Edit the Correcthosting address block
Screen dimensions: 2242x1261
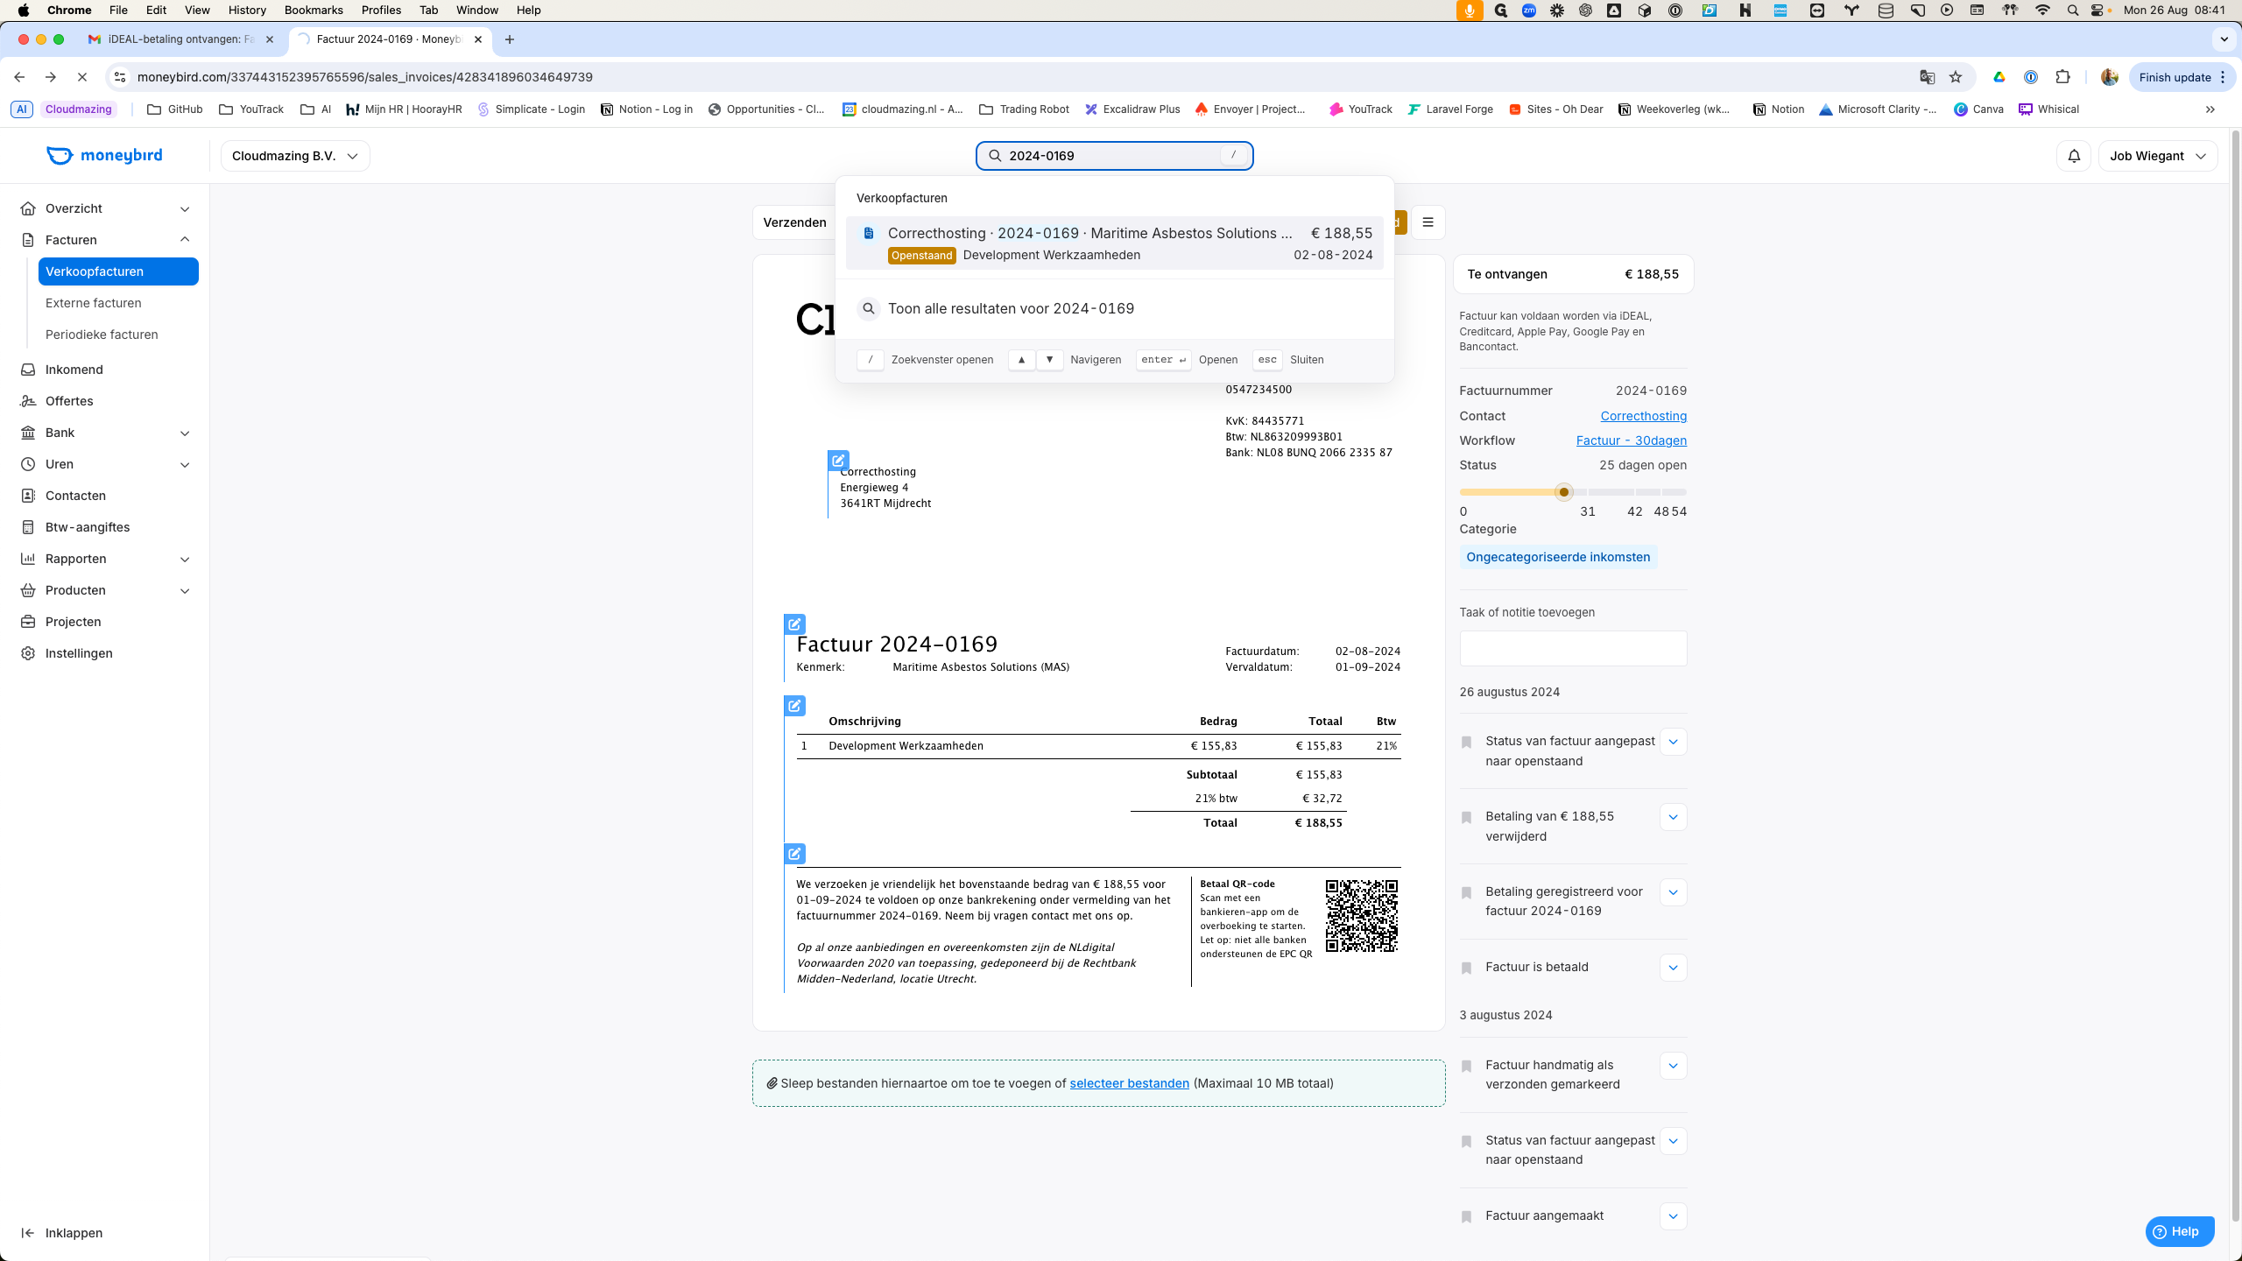(838, 461)
